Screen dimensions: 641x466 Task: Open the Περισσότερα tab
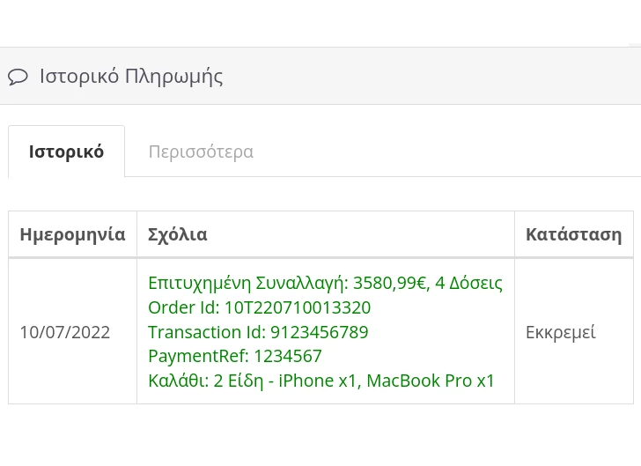201,152
